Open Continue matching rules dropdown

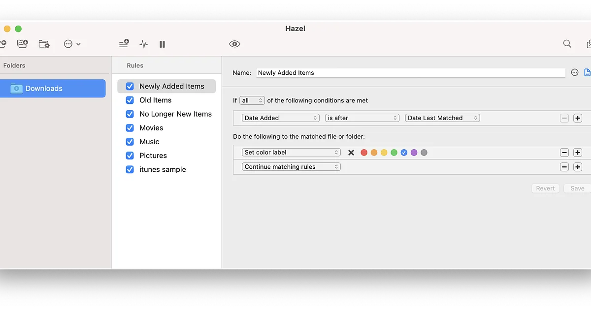(291, 167)
